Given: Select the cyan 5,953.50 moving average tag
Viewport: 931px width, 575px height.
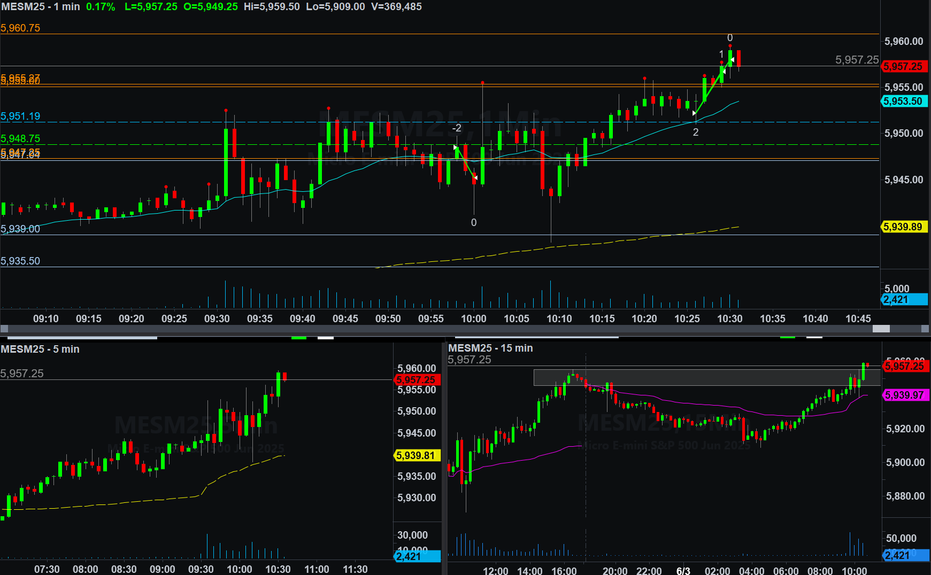Looking at the screenshot, I should coord(903,101).
